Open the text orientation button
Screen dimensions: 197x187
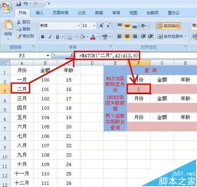click(x=144, y=26)
